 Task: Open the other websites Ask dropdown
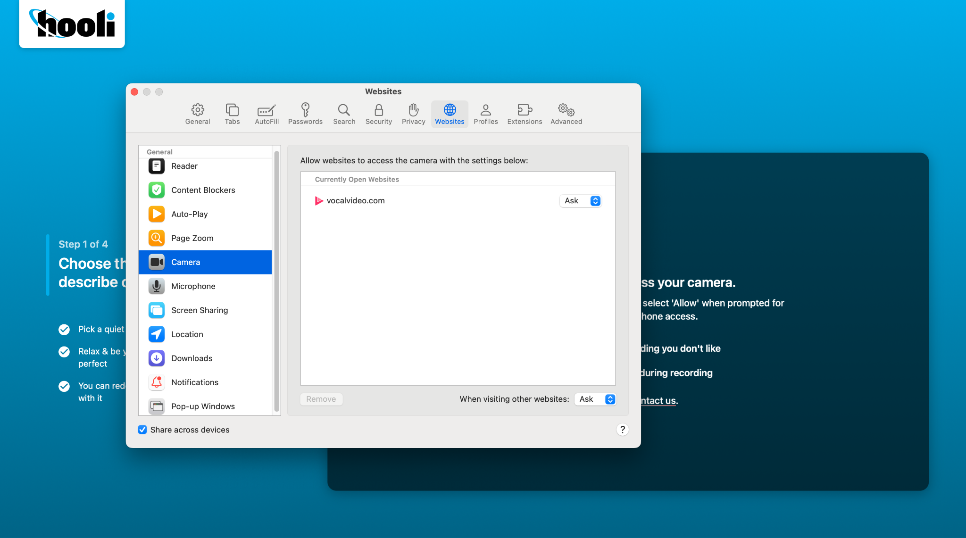pos(595,399)
